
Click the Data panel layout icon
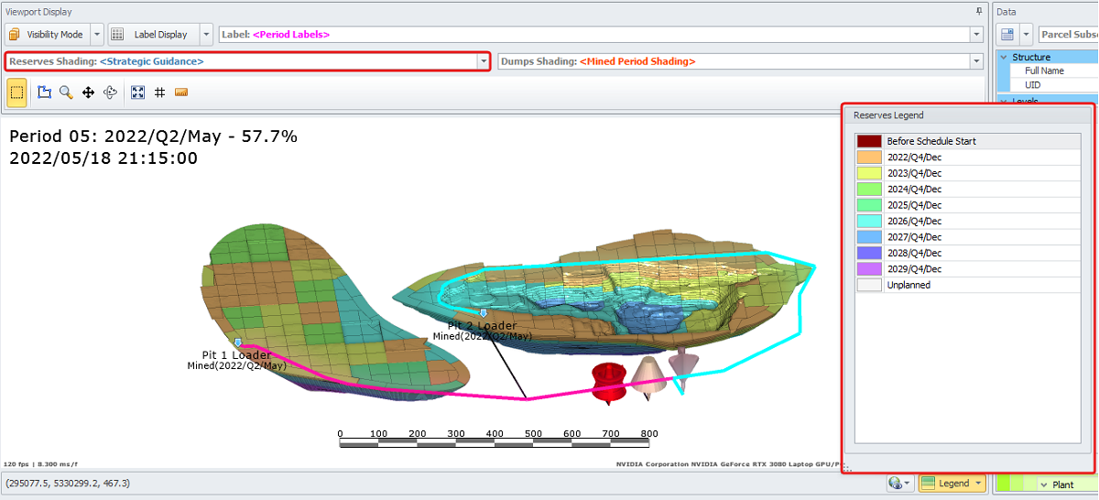coord(1007,35)
